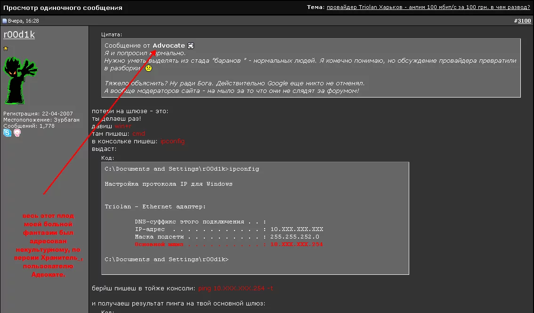
Task: Click the quoted line Тяжело объяснить? Ну ради Бога
Action: coord(235,83)
